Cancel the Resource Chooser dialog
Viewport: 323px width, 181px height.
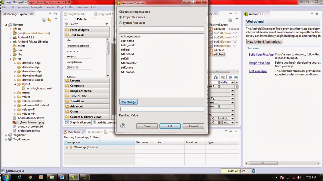click(x=193, y=126)
